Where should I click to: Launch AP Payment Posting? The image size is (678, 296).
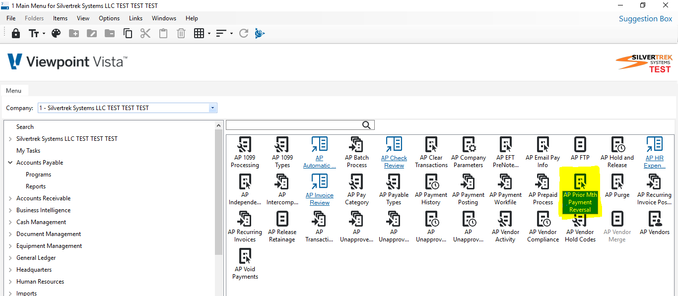(469, 190)
